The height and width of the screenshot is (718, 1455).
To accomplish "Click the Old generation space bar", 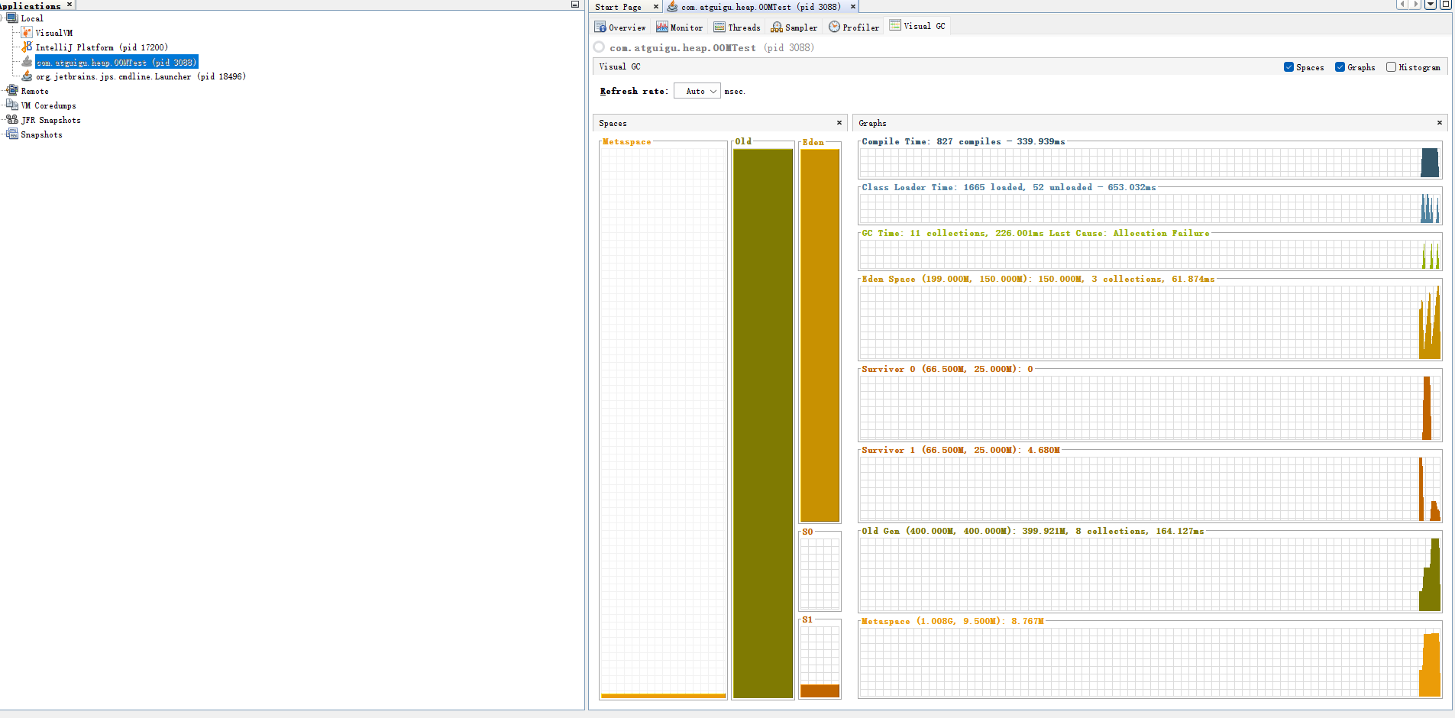I will tap(763, 422).
